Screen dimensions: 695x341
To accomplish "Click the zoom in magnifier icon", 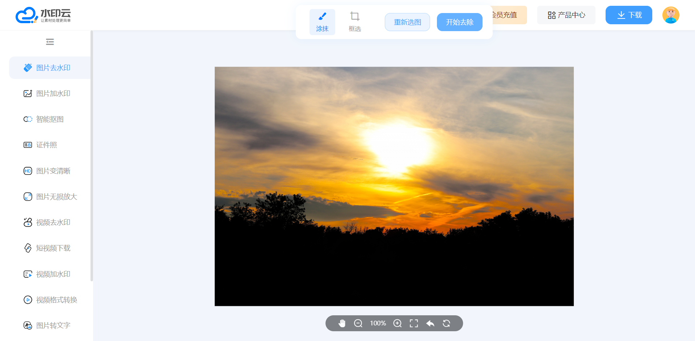I will pyautogui.click(x=397, y=323).
